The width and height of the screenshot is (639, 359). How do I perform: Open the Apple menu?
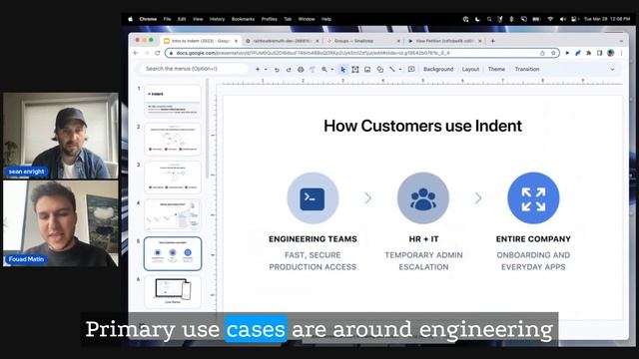coord(131,19)
